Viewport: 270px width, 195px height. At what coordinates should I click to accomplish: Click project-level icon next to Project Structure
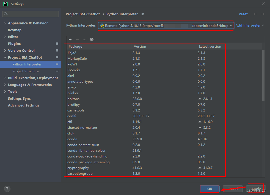[57, 71]
